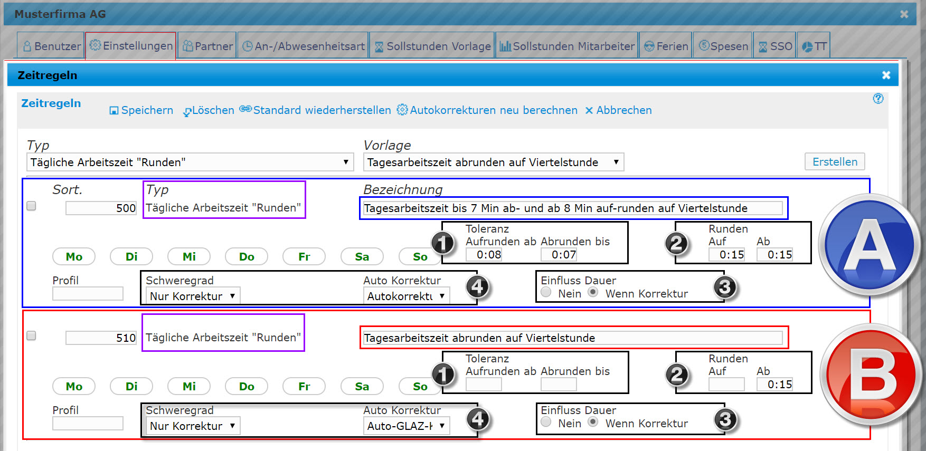
Task: Edit Runden Auf field in rule 500
Action: pyautogui.click(x=726, y=254)
